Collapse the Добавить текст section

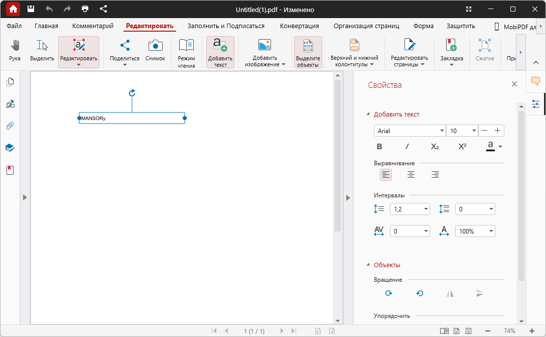click(368, 114)
